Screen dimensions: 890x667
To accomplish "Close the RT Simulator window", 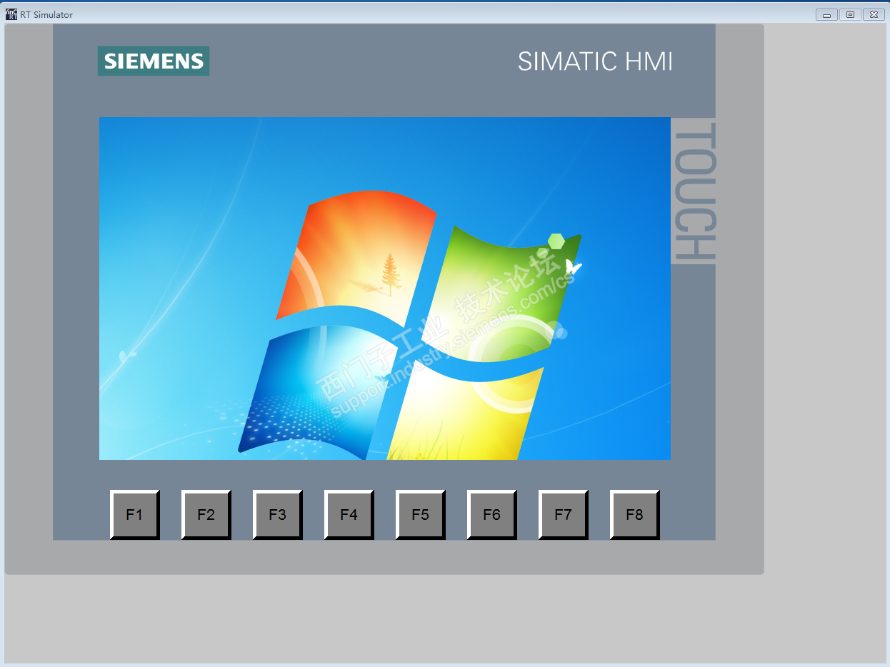I will (874, 14).
